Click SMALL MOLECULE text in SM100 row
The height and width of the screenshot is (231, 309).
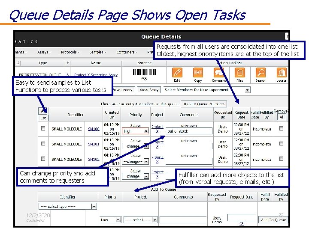[67, 129]
